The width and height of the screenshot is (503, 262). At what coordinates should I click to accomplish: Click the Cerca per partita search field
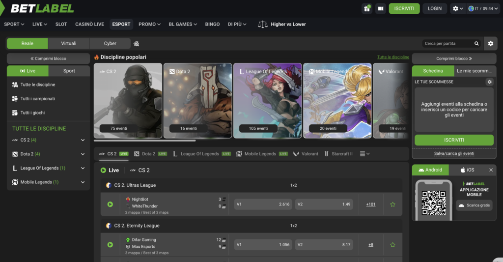tap(447, 43)
